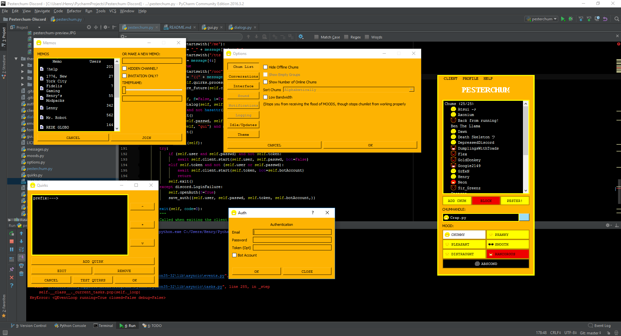Click JOIN button in Memos window
Screen dimensions: 621x336
point(147,138)
